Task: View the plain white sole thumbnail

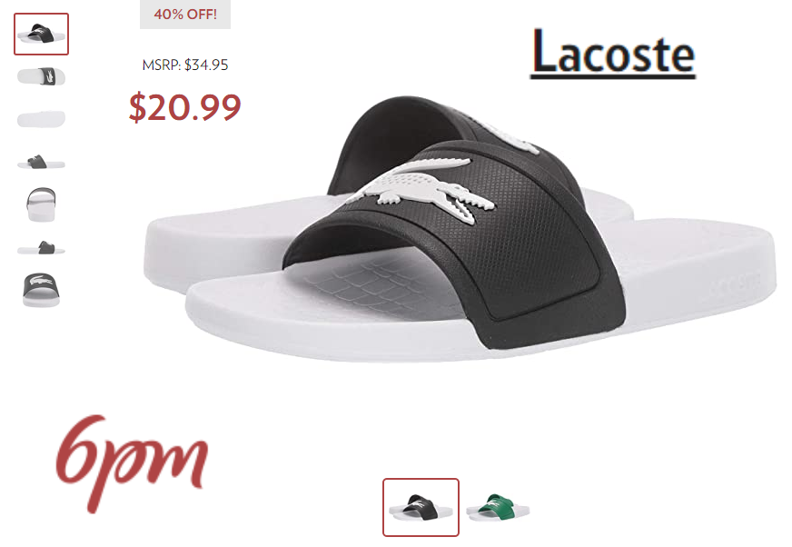Action: click(x=42, y=119)
